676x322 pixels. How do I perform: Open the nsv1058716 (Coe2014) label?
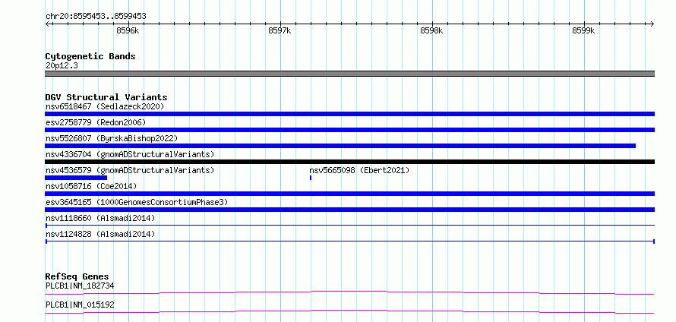(91, 186)
